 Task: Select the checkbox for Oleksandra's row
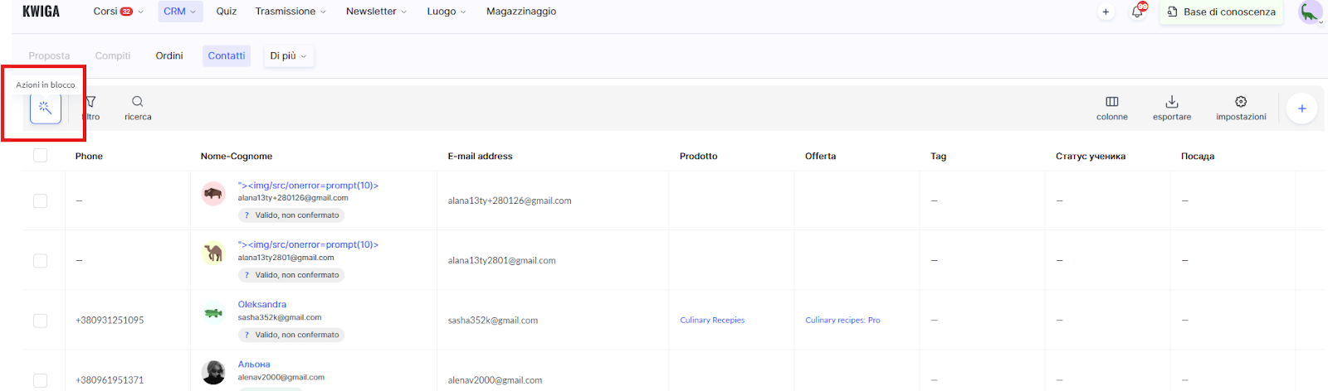[40, 321]
